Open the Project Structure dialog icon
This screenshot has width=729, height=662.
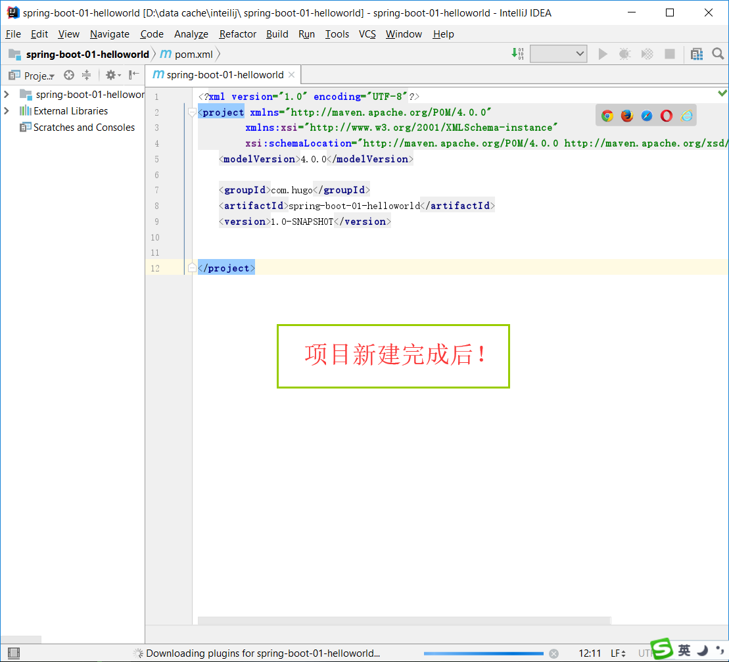[x=697, y=54]
